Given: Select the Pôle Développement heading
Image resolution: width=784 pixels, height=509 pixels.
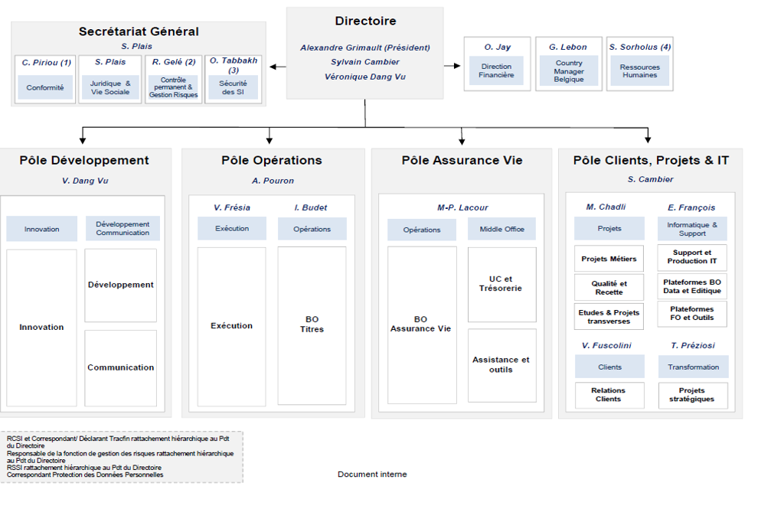Looking at the screenshot, I should pyautogui.click(x=84, y=161).
